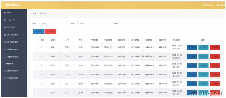This screenshot has width=226, height=98.
Task: Click the cell 福利内容4
Action: click(163, 75)
